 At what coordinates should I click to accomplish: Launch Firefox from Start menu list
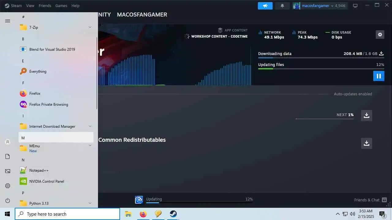click(56, 93)
